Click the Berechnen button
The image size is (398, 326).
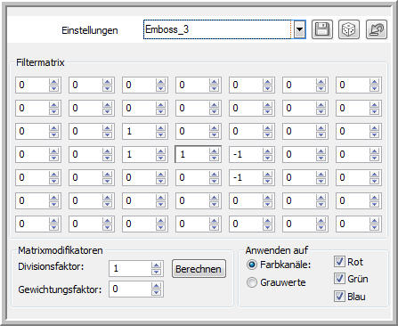tap(199, 269)
